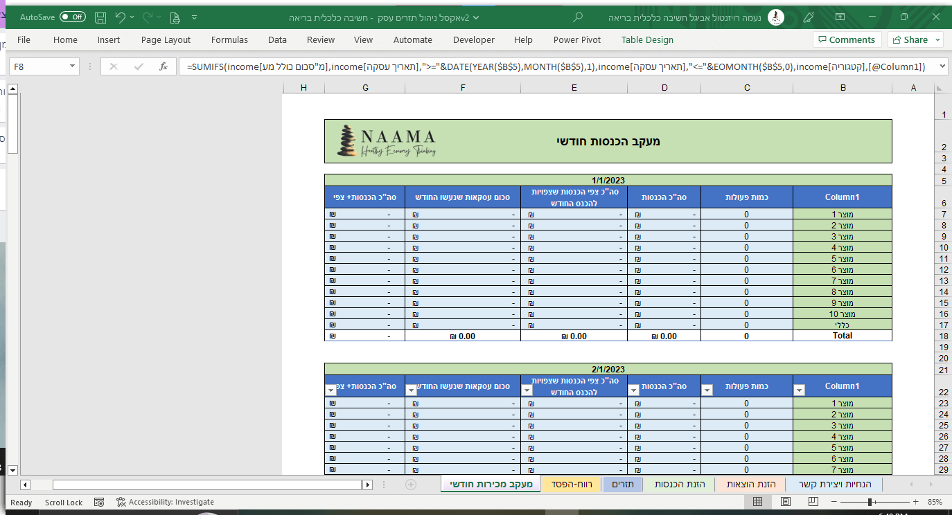
Task: Open the Ribbon Display Options icon
Action: [840, 17]
